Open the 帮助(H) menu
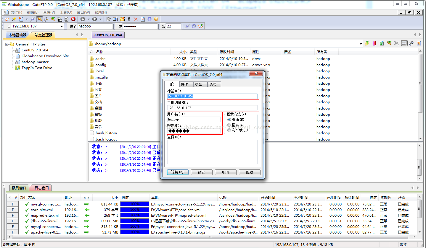The width and height of the screenshot is (426, 248). coord(101,12)
